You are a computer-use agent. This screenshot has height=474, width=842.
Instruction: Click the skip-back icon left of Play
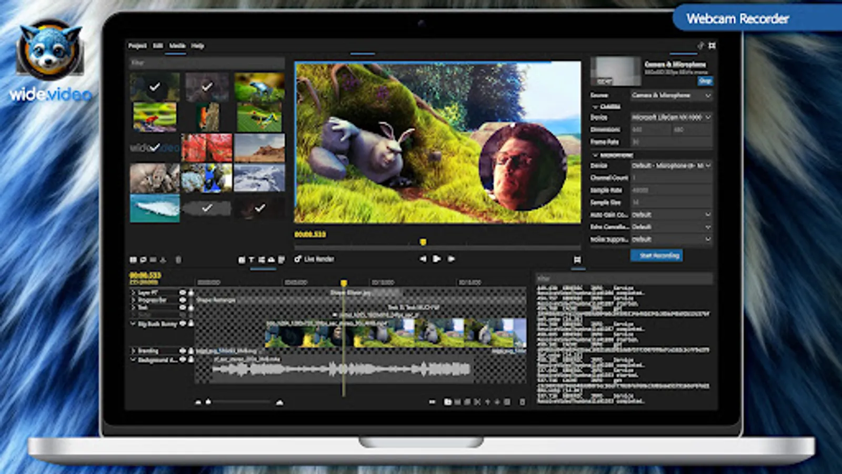point(423,259)
